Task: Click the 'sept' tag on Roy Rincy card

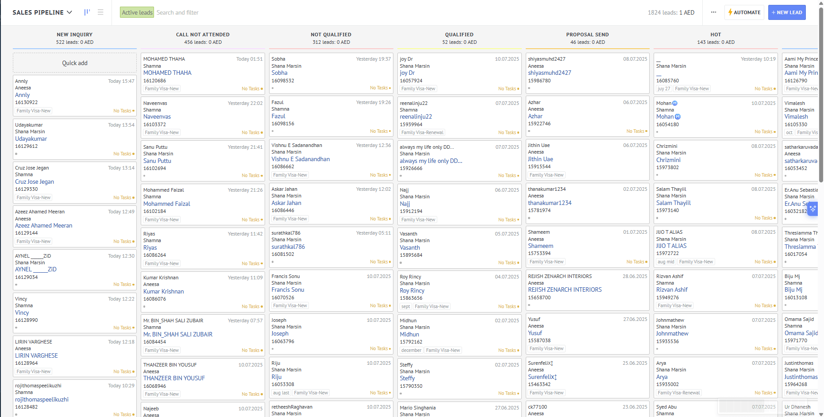Action: 405,306
